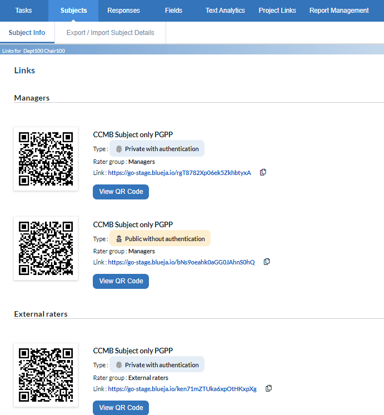Screen dimensions: 384x415
Task: Open the go-stage.blueja.io/bNs9oeahk0aGG0JAhnS0hQ link
Action: (181, 262)
